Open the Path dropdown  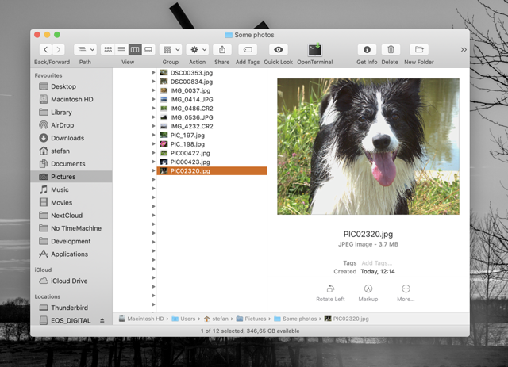(85, 49)
